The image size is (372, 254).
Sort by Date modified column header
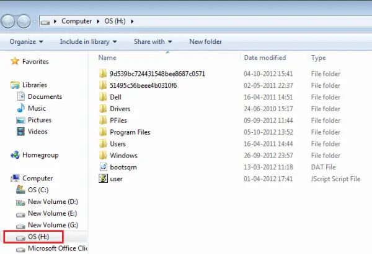click(x=265, y=57)
